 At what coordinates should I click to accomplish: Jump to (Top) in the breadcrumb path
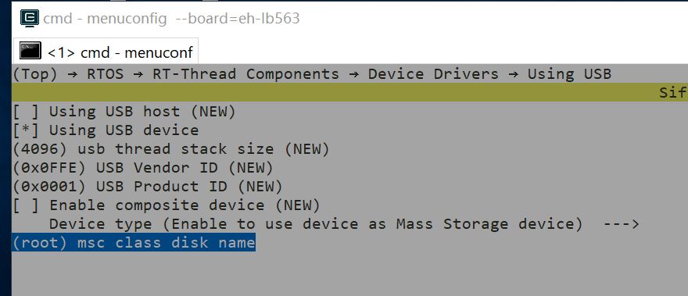pos(34,73)
